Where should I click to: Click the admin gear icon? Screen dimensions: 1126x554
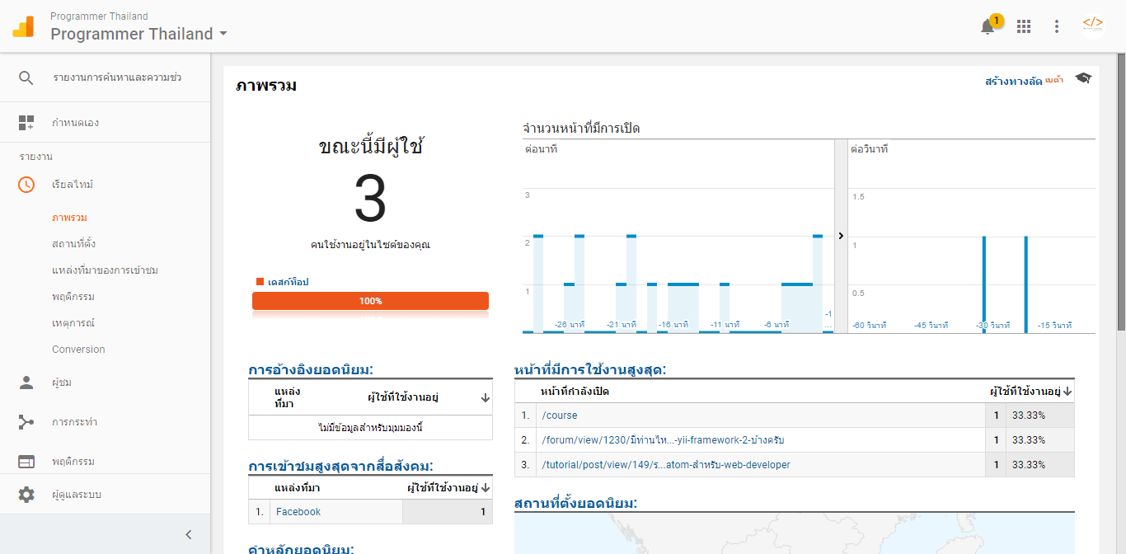[x=26, y=495]
